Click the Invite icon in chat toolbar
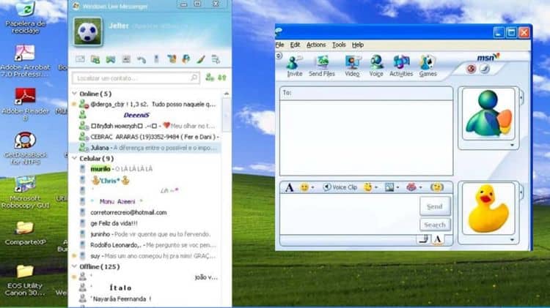The image size is (550, 308). click(x=294, y=66)
